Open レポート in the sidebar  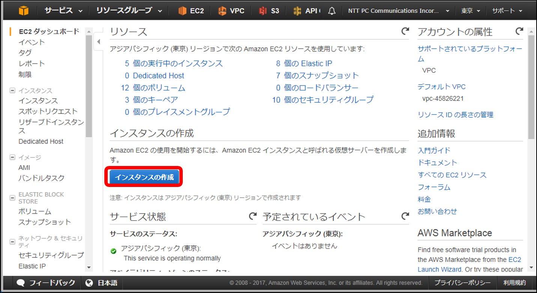(x=32, y=64)
